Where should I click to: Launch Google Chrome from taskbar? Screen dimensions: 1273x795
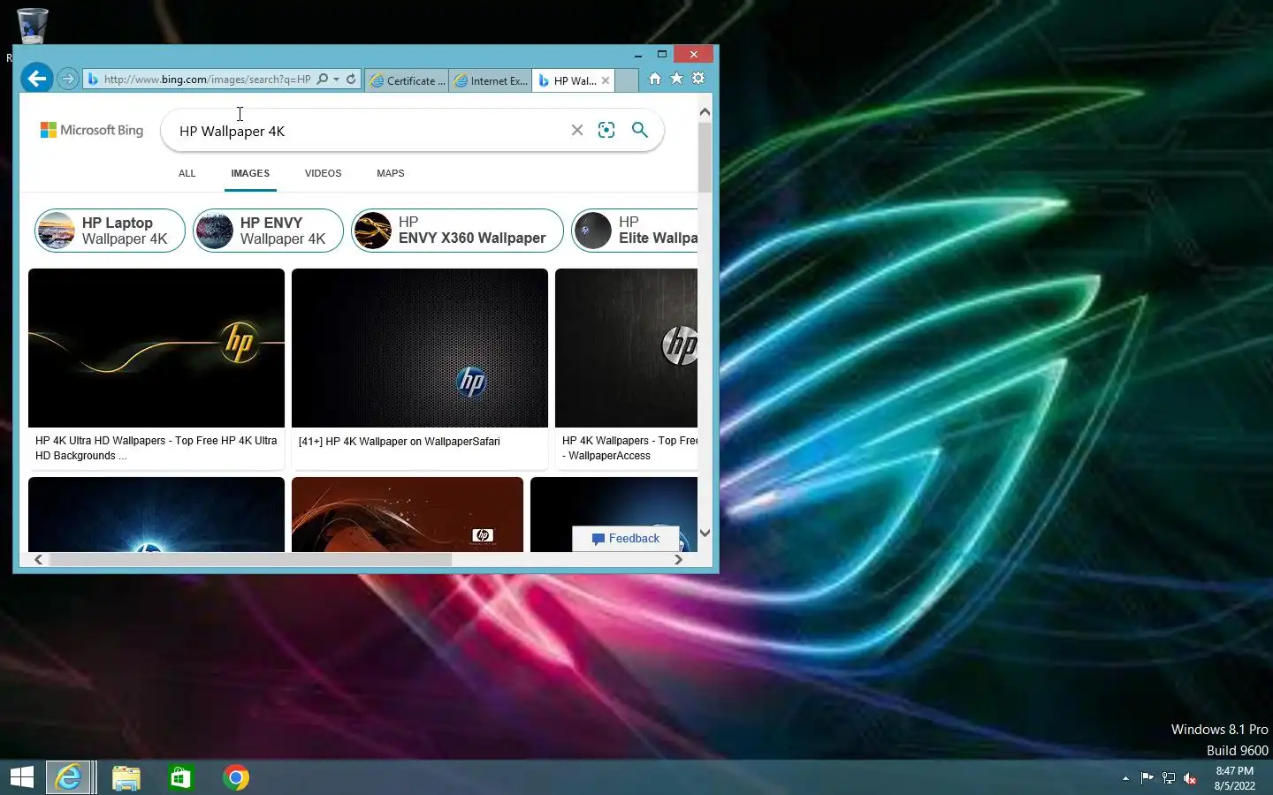236,777
